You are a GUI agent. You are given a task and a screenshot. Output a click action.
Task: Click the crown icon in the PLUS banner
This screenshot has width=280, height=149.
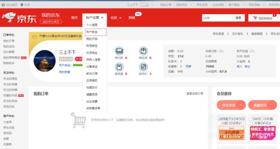point(34,36)
